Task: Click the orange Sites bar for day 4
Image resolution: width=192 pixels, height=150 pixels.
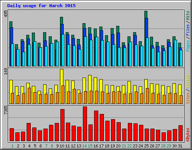Action: point(29,96)
